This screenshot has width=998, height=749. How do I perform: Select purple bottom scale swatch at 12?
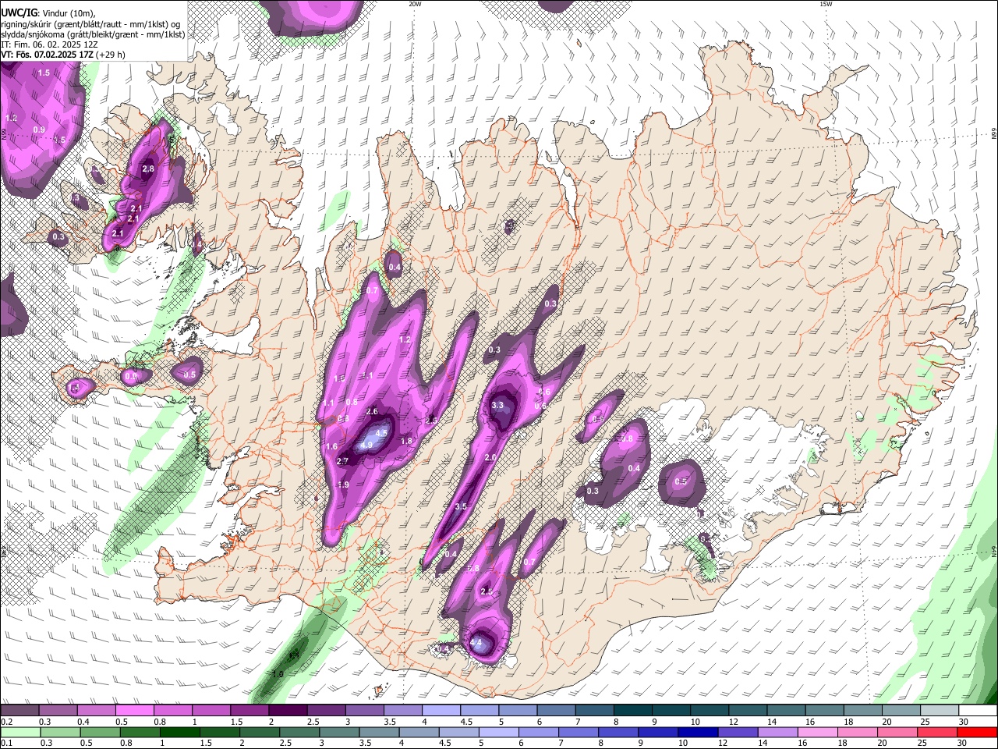(x=738, y=733)
